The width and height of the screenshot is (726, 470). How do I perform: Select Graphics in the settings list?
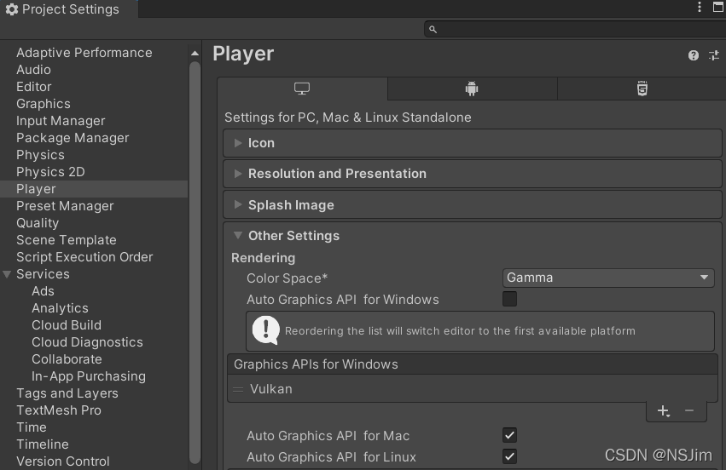point(44,104)
